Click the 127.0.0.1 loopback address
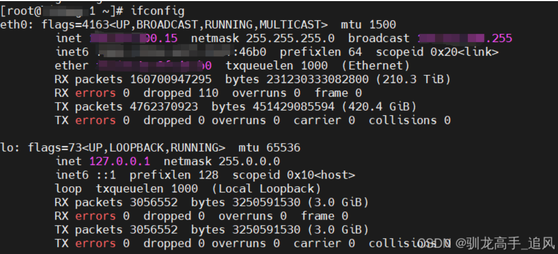This screenshot has height=254, width=558. [x=120, y=161]
